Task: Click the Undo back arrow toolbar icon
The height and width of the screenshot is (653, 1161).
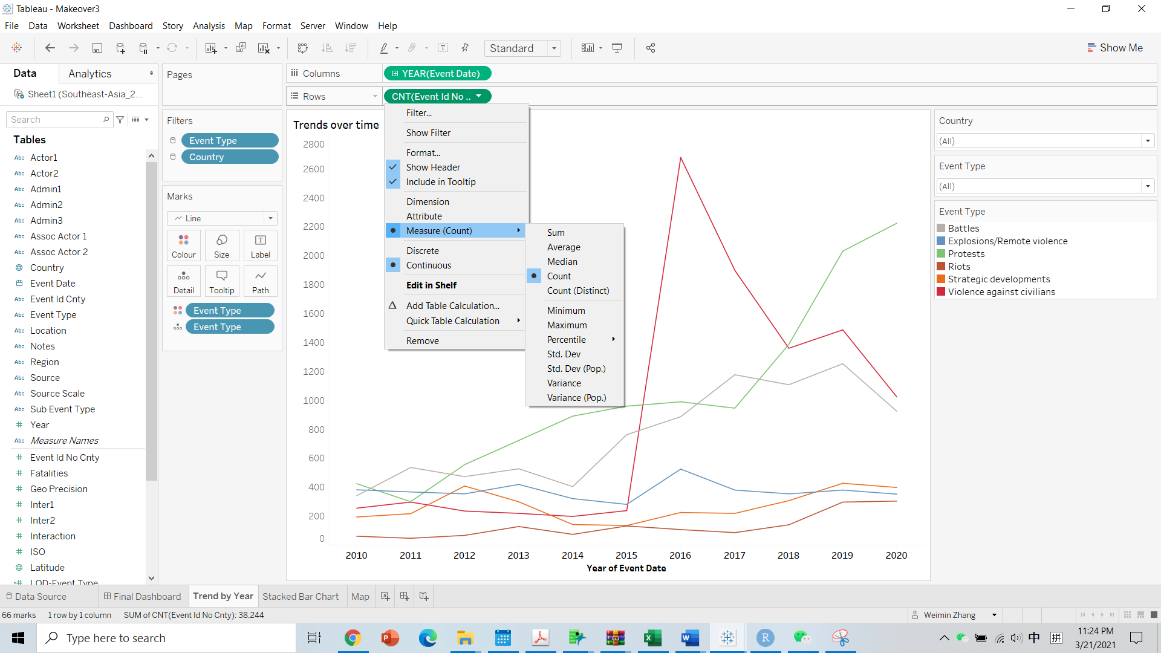Action: 50,48
